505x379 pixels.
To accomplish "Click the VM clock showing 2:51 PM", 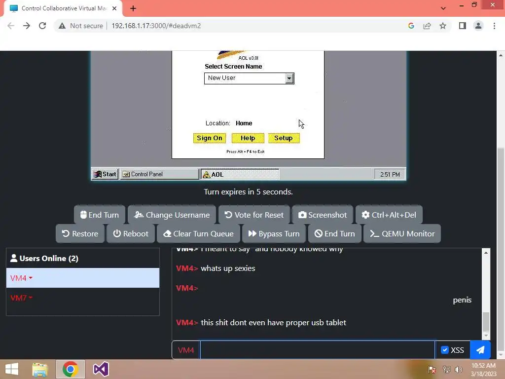I will click(390, 174).
